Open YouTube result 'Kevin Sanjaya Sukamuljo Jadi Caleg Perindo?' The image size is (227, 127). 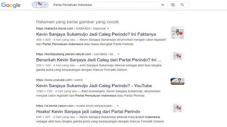[94, 86]
